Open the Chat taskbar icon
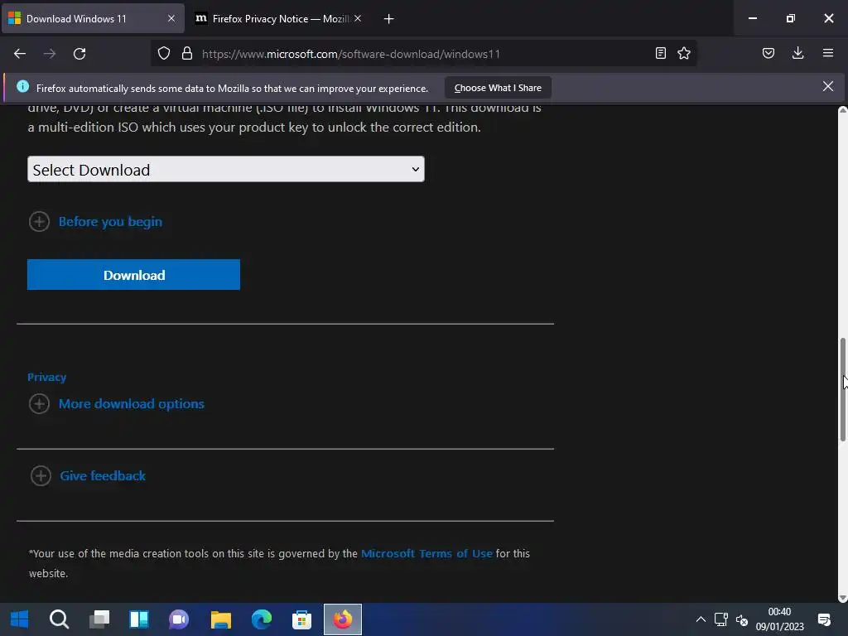The height and width of the screenshot is (636, 848). coord(179,619)
